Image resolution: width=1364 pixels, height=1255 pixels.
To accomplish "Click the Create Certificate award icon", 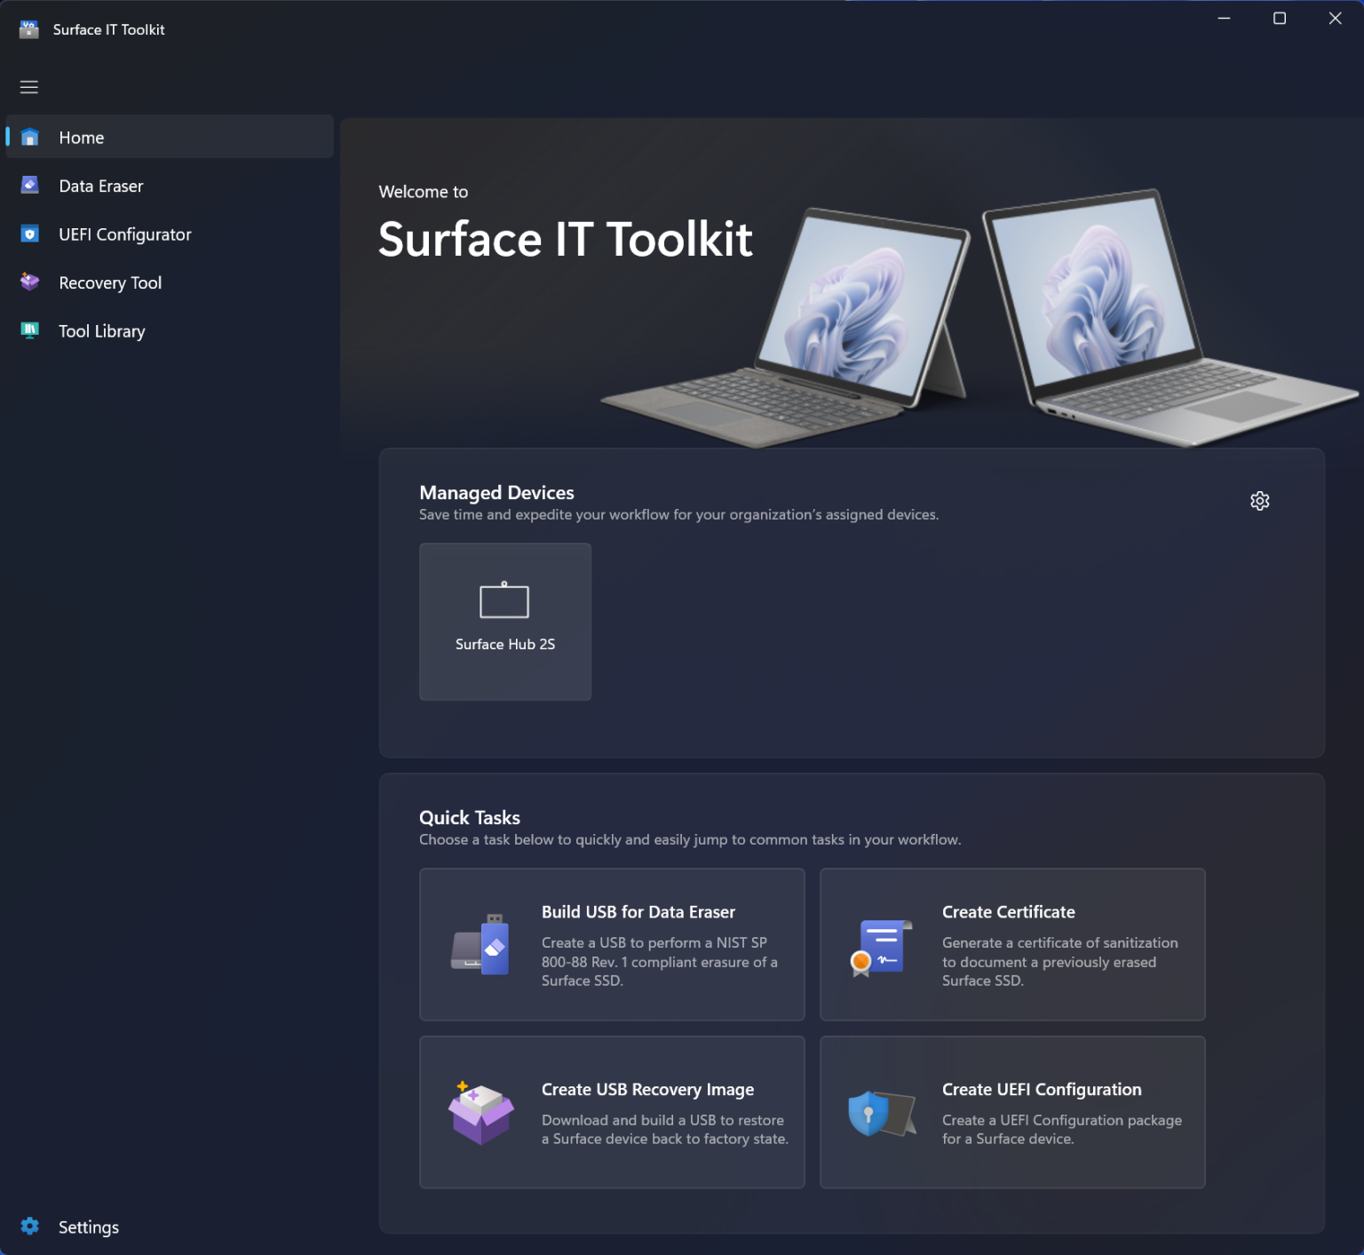I will [881, 944].
